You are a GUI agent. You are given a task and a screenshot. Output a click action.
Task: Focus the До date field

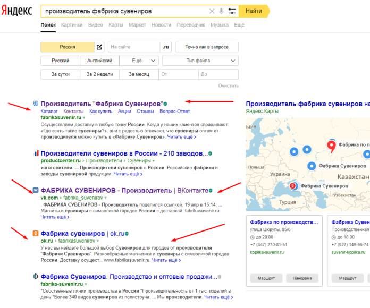pyautogui.click(x=218, y=74)
